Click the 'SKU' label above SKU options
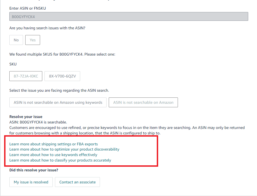The width and height of the screenshot is (257, 196). [13, 64]
